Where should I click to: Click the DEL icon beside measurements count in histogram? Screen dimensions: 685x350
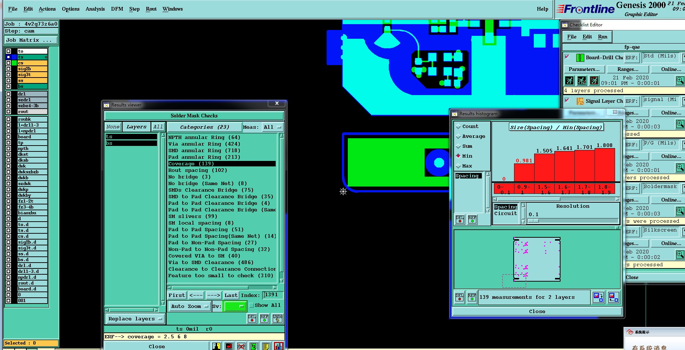[x=459, y=297]
